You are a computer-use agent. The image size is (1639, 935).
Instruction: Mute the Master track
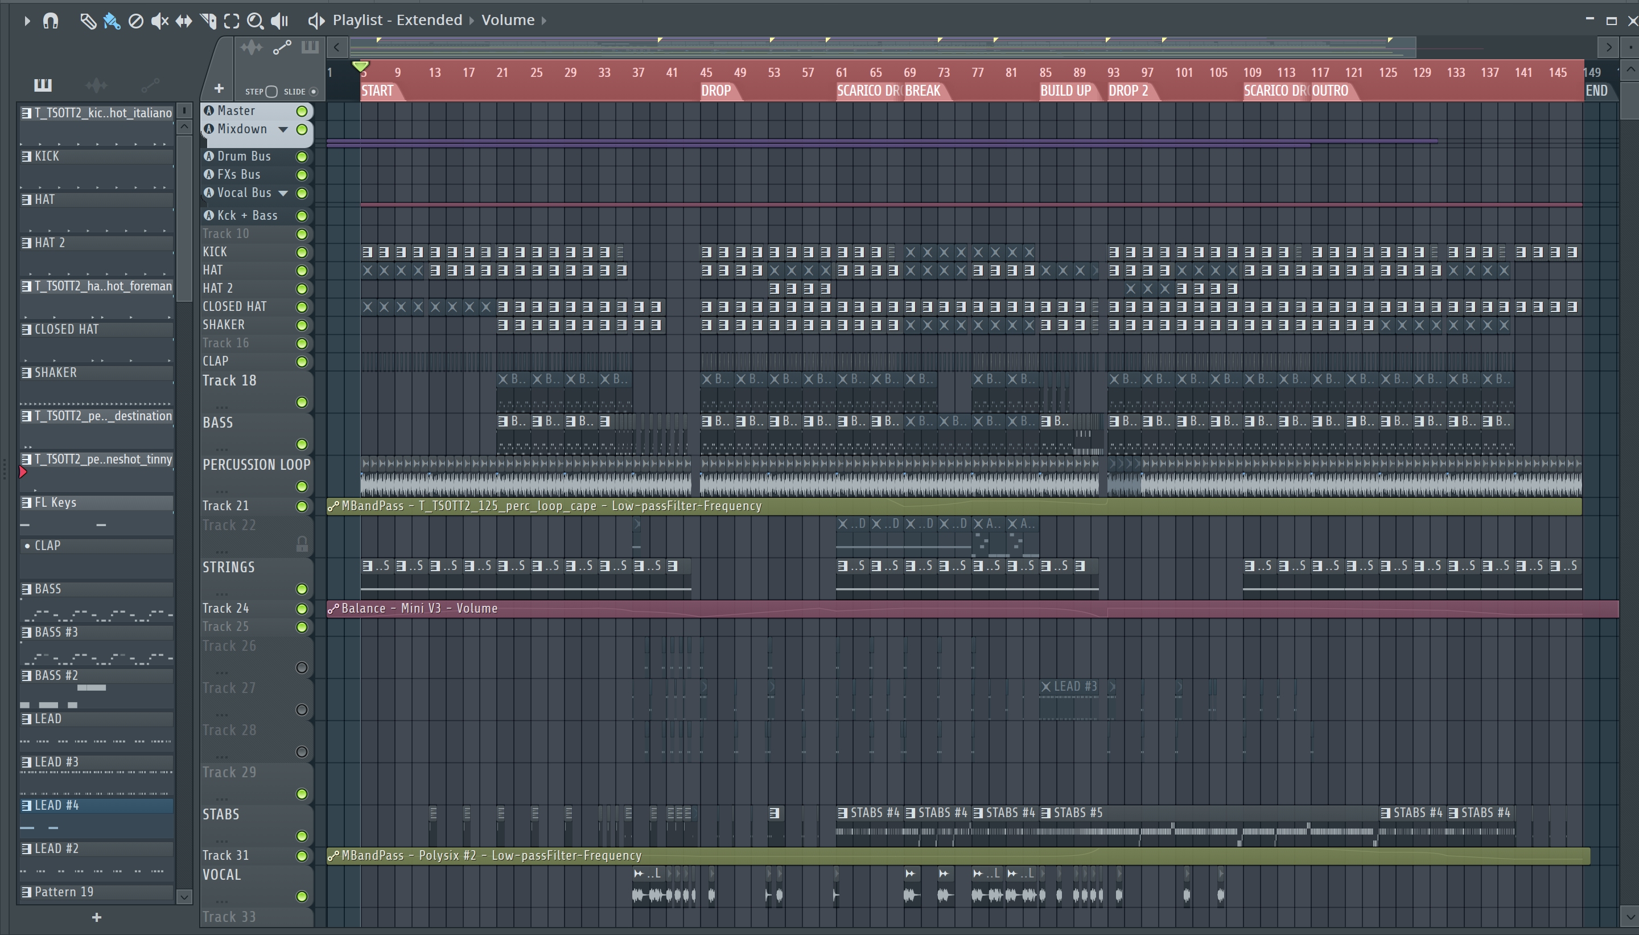302,111
